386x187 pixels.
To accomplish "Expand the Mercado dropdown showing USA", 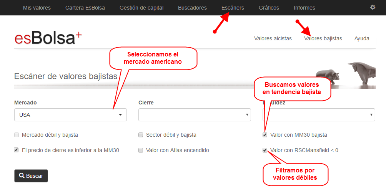I will point(70,115).
